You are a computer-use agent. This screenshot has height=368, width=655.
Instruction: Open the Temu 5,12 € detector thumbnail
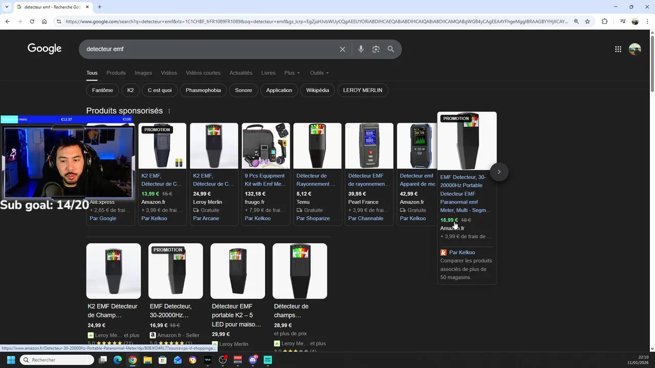click(x=317, y=146)
